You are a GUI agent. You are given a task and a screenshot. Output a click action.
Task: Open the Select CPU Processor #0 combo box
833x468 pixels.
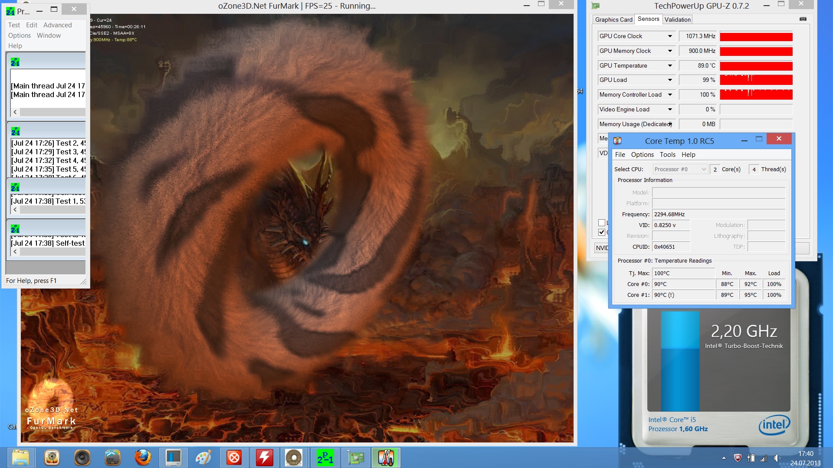[x=680, y=169]
